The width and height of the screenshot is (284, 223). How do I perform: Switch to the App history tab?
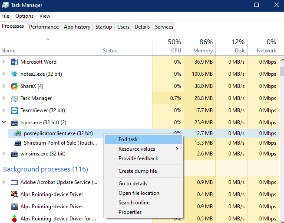coord(77,27)
